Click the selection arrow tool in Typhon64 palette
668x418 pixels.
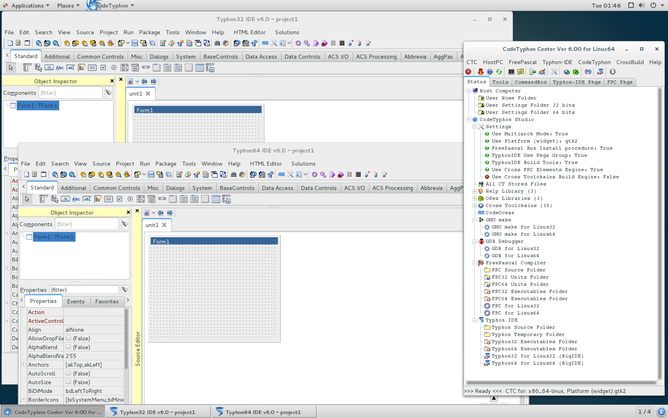tap(27, 199)
